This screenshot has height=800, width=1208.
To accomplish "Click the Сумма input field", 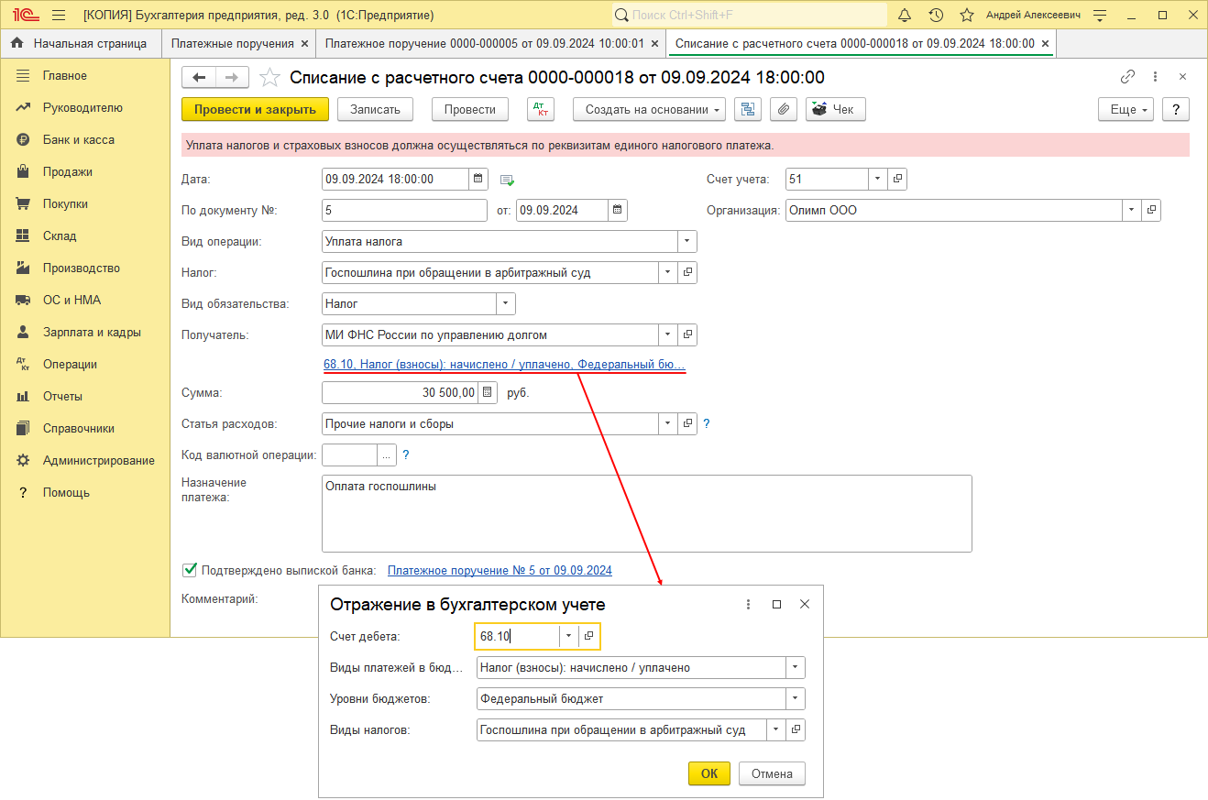I will pos(401,392).
